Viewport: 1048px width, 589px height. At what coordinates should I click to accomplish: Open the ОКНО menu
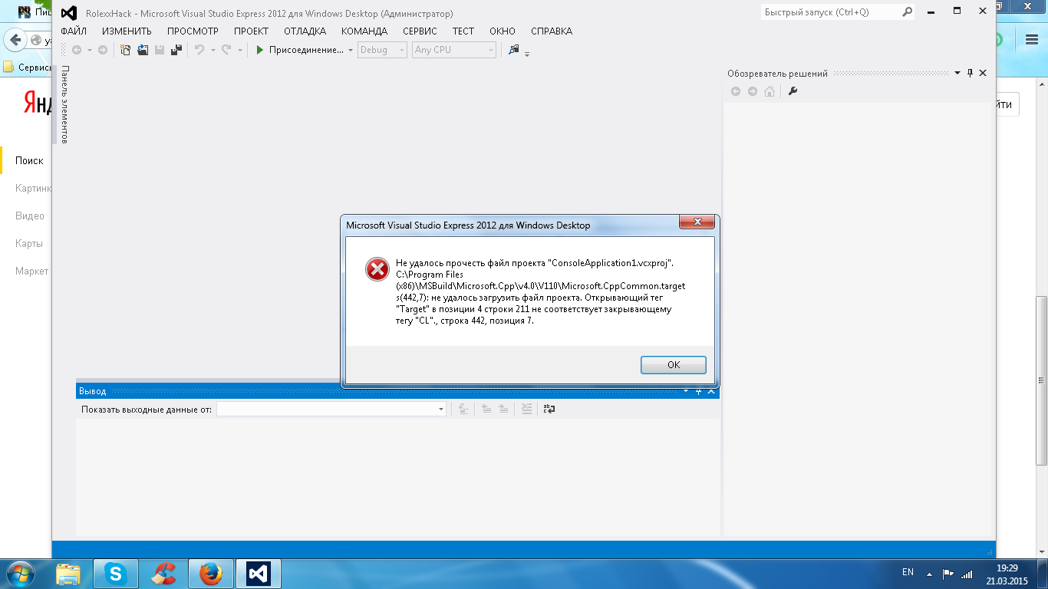[x=503, y=31]
